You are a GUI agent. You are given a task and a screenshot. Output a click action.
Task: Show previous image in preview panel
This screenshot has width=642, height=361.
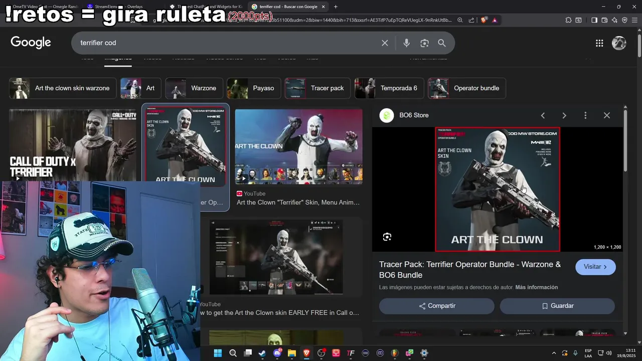(543, 115)
